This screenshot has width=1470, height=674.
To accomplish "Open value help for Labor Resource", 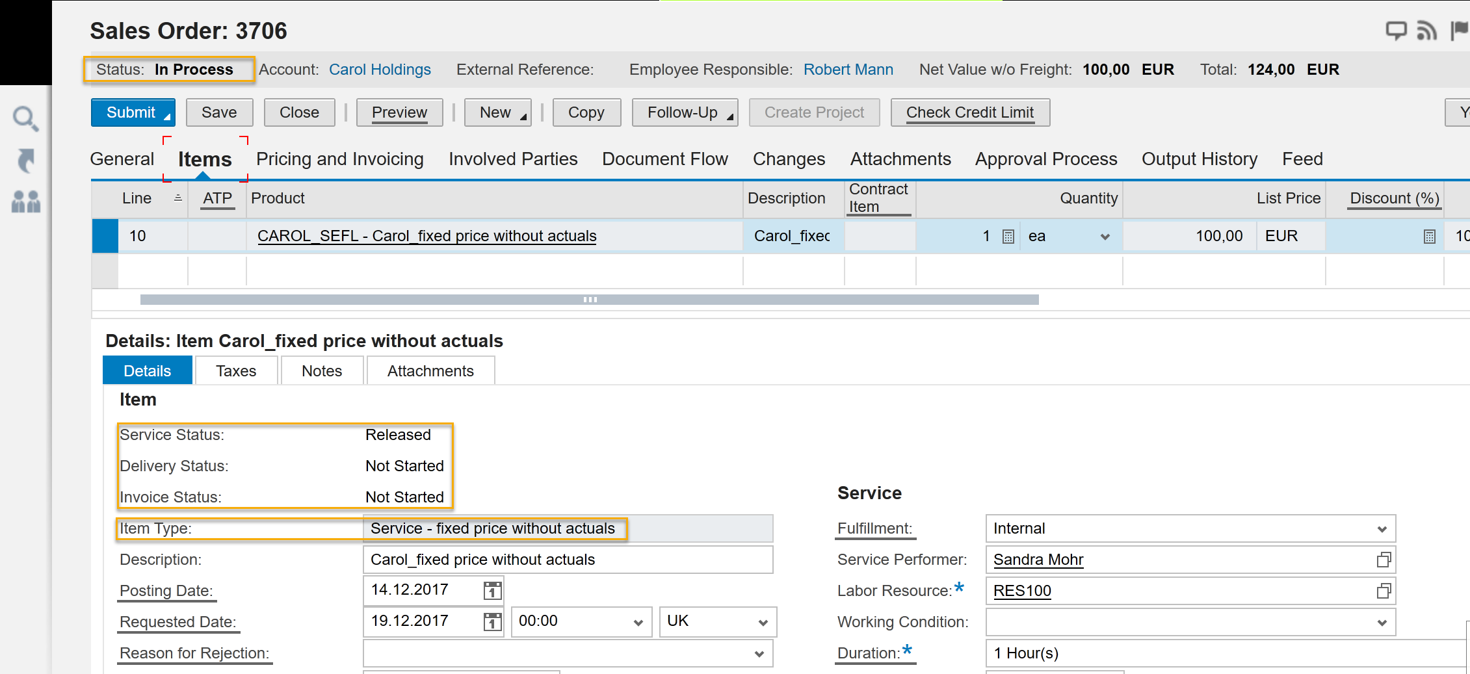I will pyautogui.click(x=1384, y=591).
